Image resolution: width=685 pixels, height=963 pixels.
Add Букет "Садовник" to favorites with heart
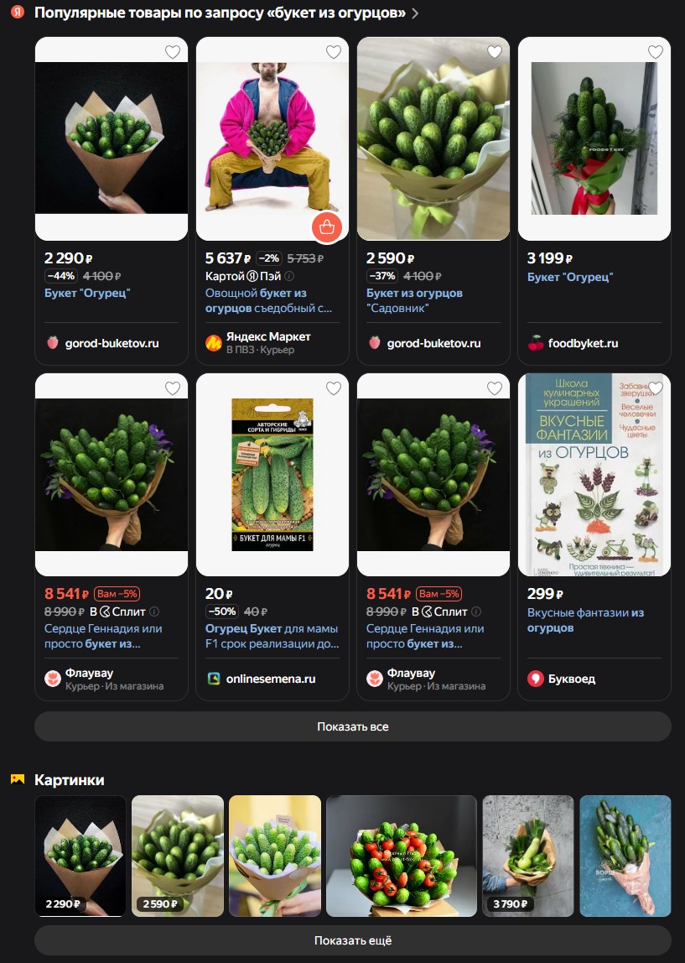(x=495, y=52)
